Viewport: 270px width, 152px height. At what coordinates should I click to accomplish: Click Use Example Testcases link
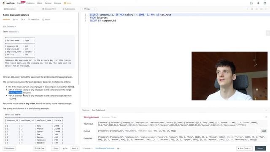click(x=105, y=148)
